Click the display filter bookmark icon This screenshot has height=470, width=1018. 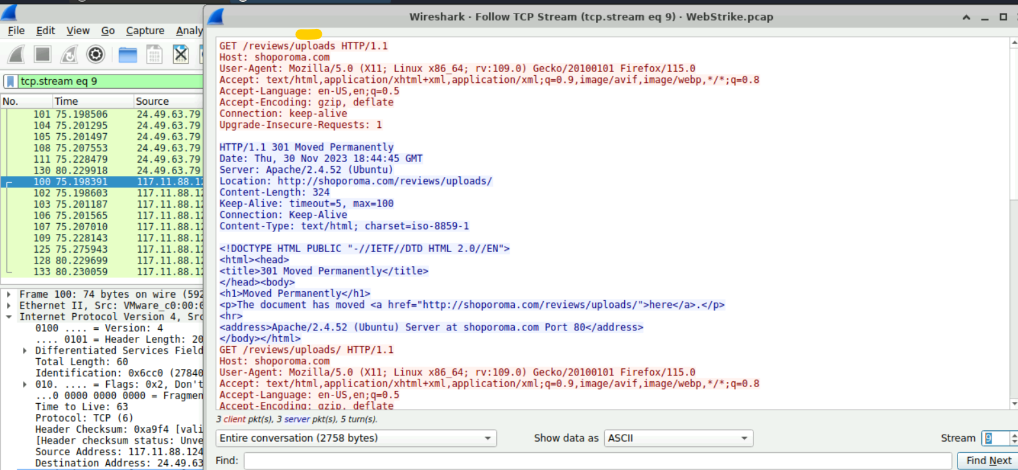click(11, 81)
